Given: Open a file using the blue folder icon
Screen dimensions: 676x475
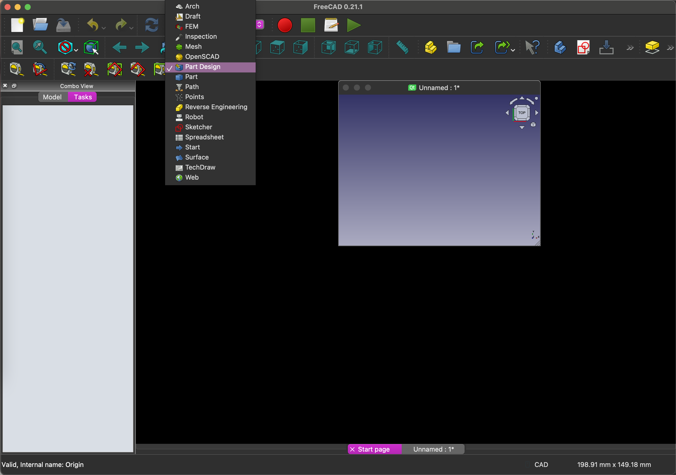Looking at the screenshot, I should click(x=40, y=25).
